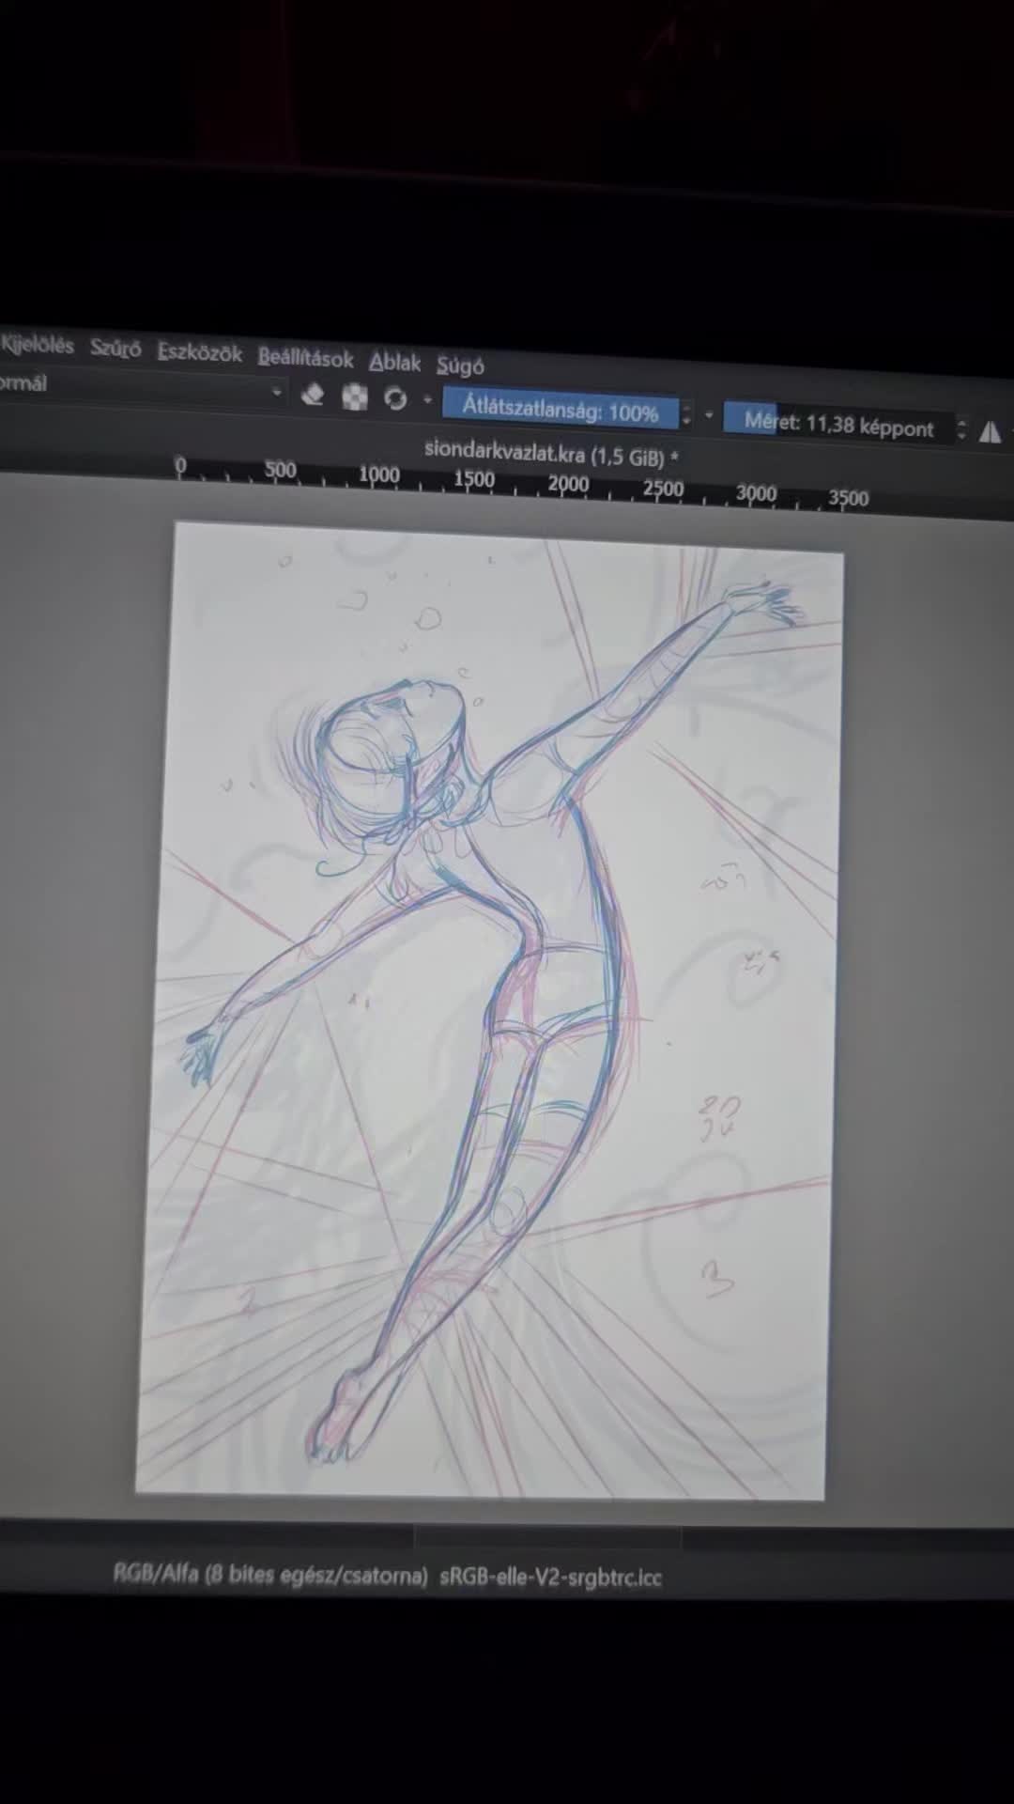
Task: Select the siondarkvazlat.kra document tab
Action: click(x=551, y=454)
